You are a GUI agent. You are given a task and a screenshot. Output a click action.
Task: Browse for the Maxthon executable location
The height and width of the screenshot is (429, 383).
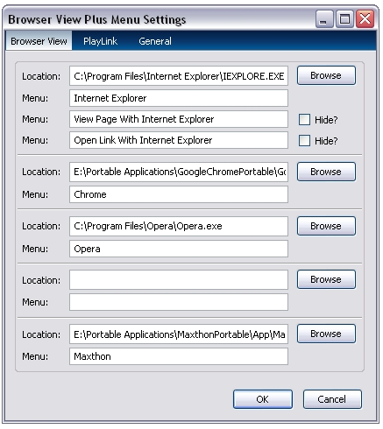coord(326,334)
